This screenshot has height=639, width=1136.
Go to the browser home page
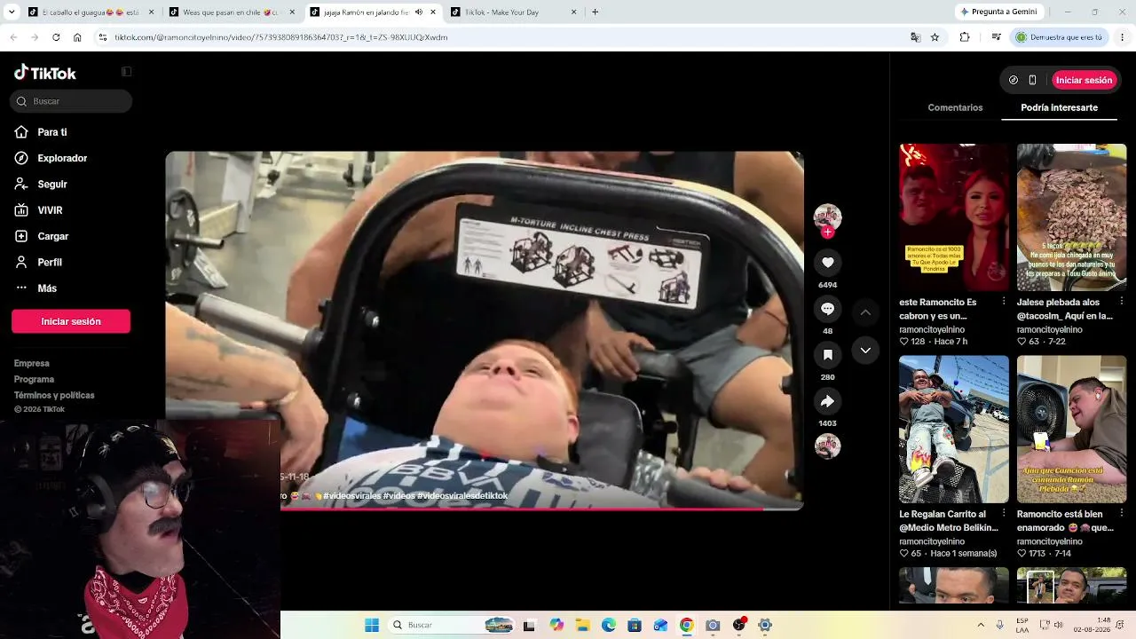[x=77, y=37]
